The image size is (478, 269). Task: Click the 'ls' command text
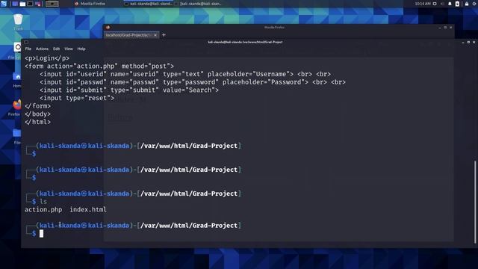43,202
